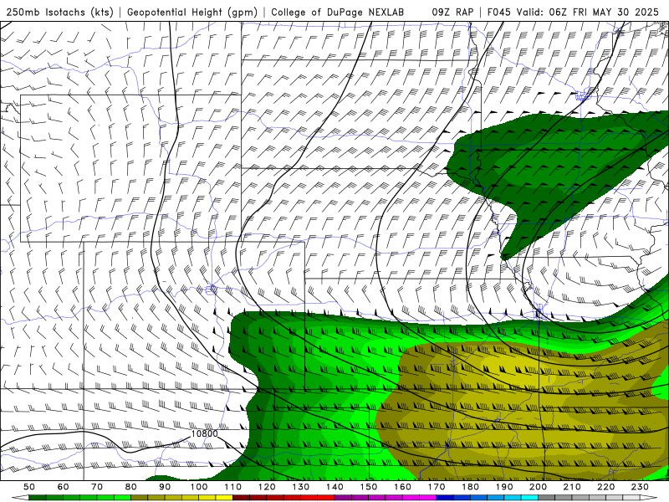Select the bright yellow color bar swatch before 110
This screenshot has height=502, width=669.
tap(224, 498)
